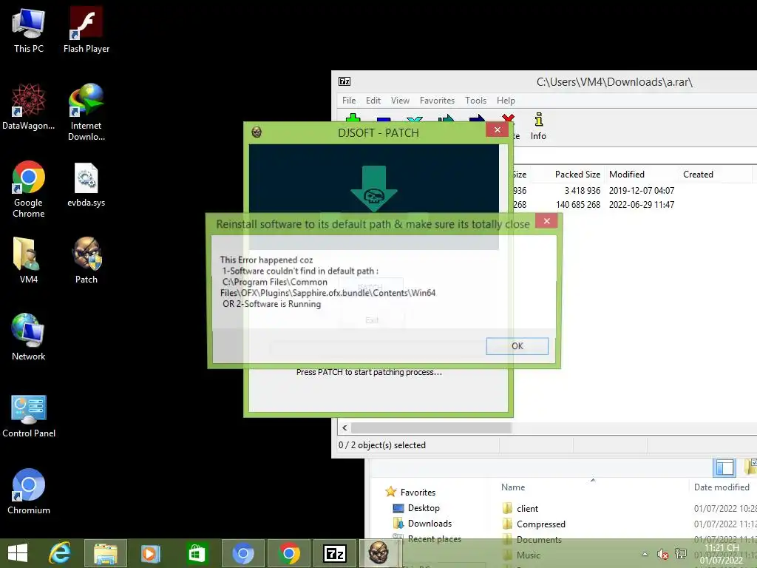The height and width of the screenshot is (568, 757).
Task: Select the VM4 user folder on desktop
Action: (29, 260)
